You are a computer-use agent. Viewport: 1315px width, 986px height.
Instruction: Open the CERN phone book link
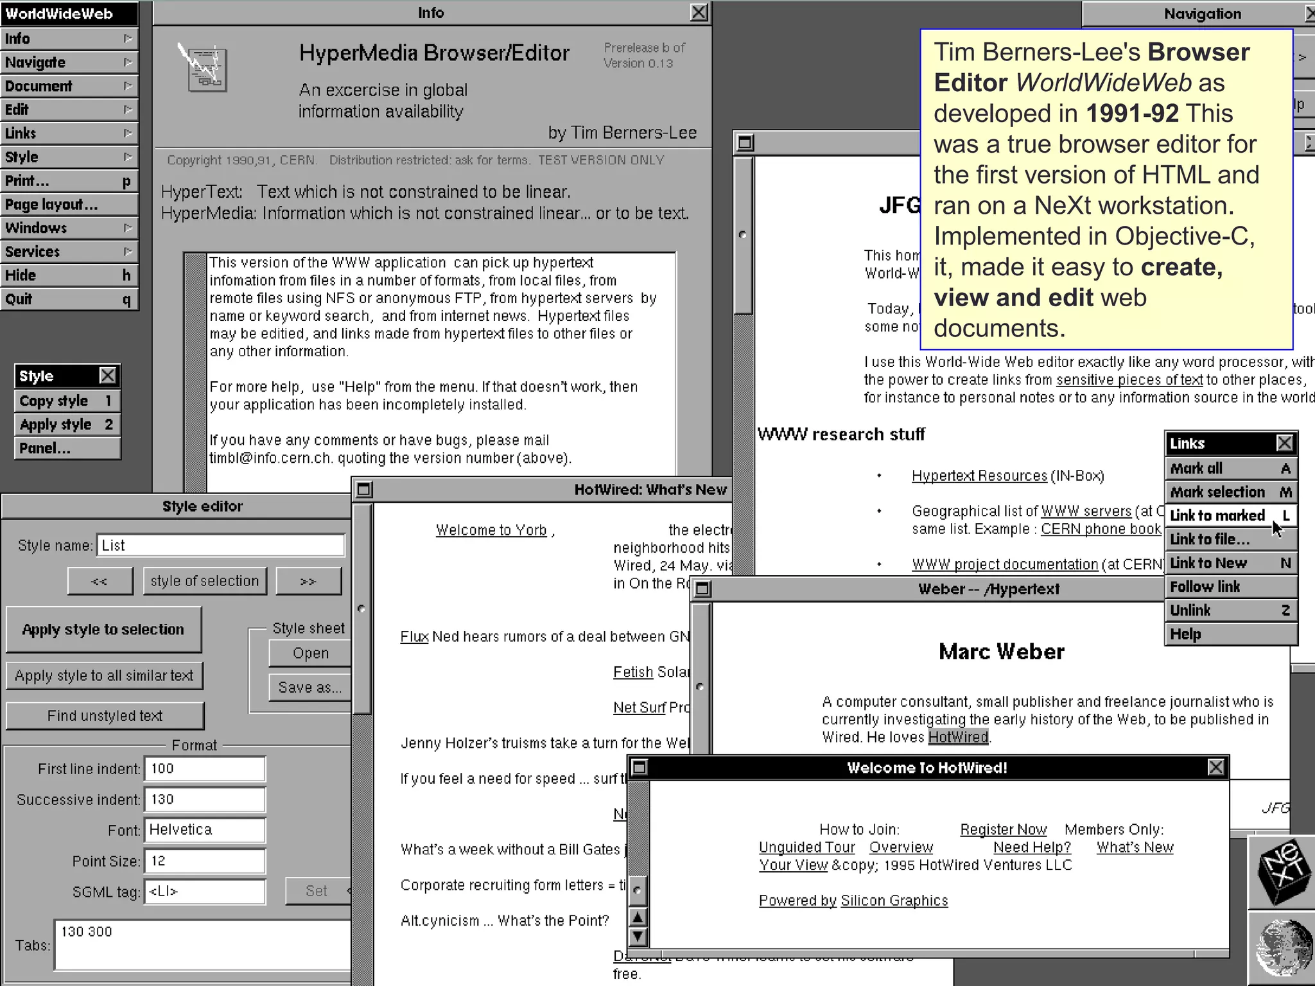[1101, 529]
